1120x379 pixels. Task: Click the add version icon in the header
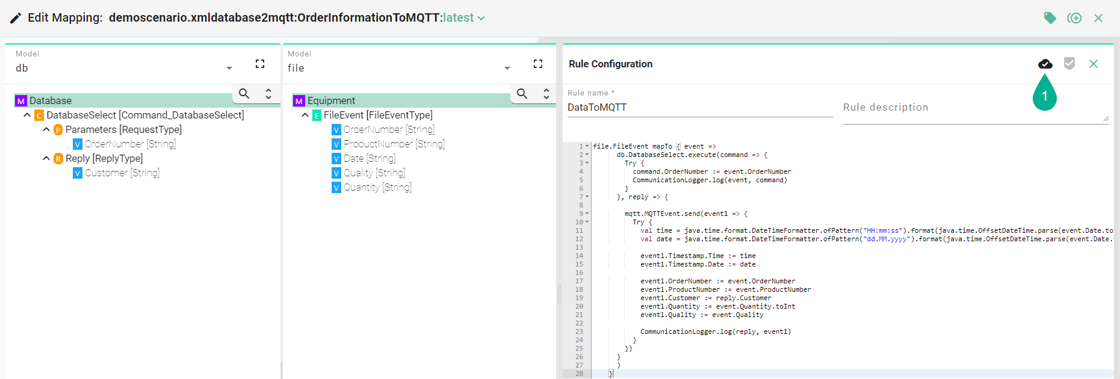pos(1074,18)
